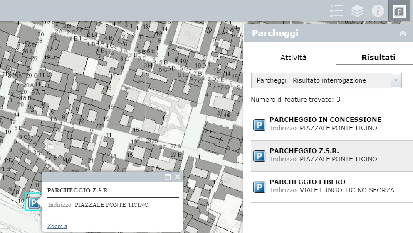This screenshot has height=233, width=413.
Task: Close the PARCHEGGIO Z.S.R. map popup
Action: coord(178,177)
